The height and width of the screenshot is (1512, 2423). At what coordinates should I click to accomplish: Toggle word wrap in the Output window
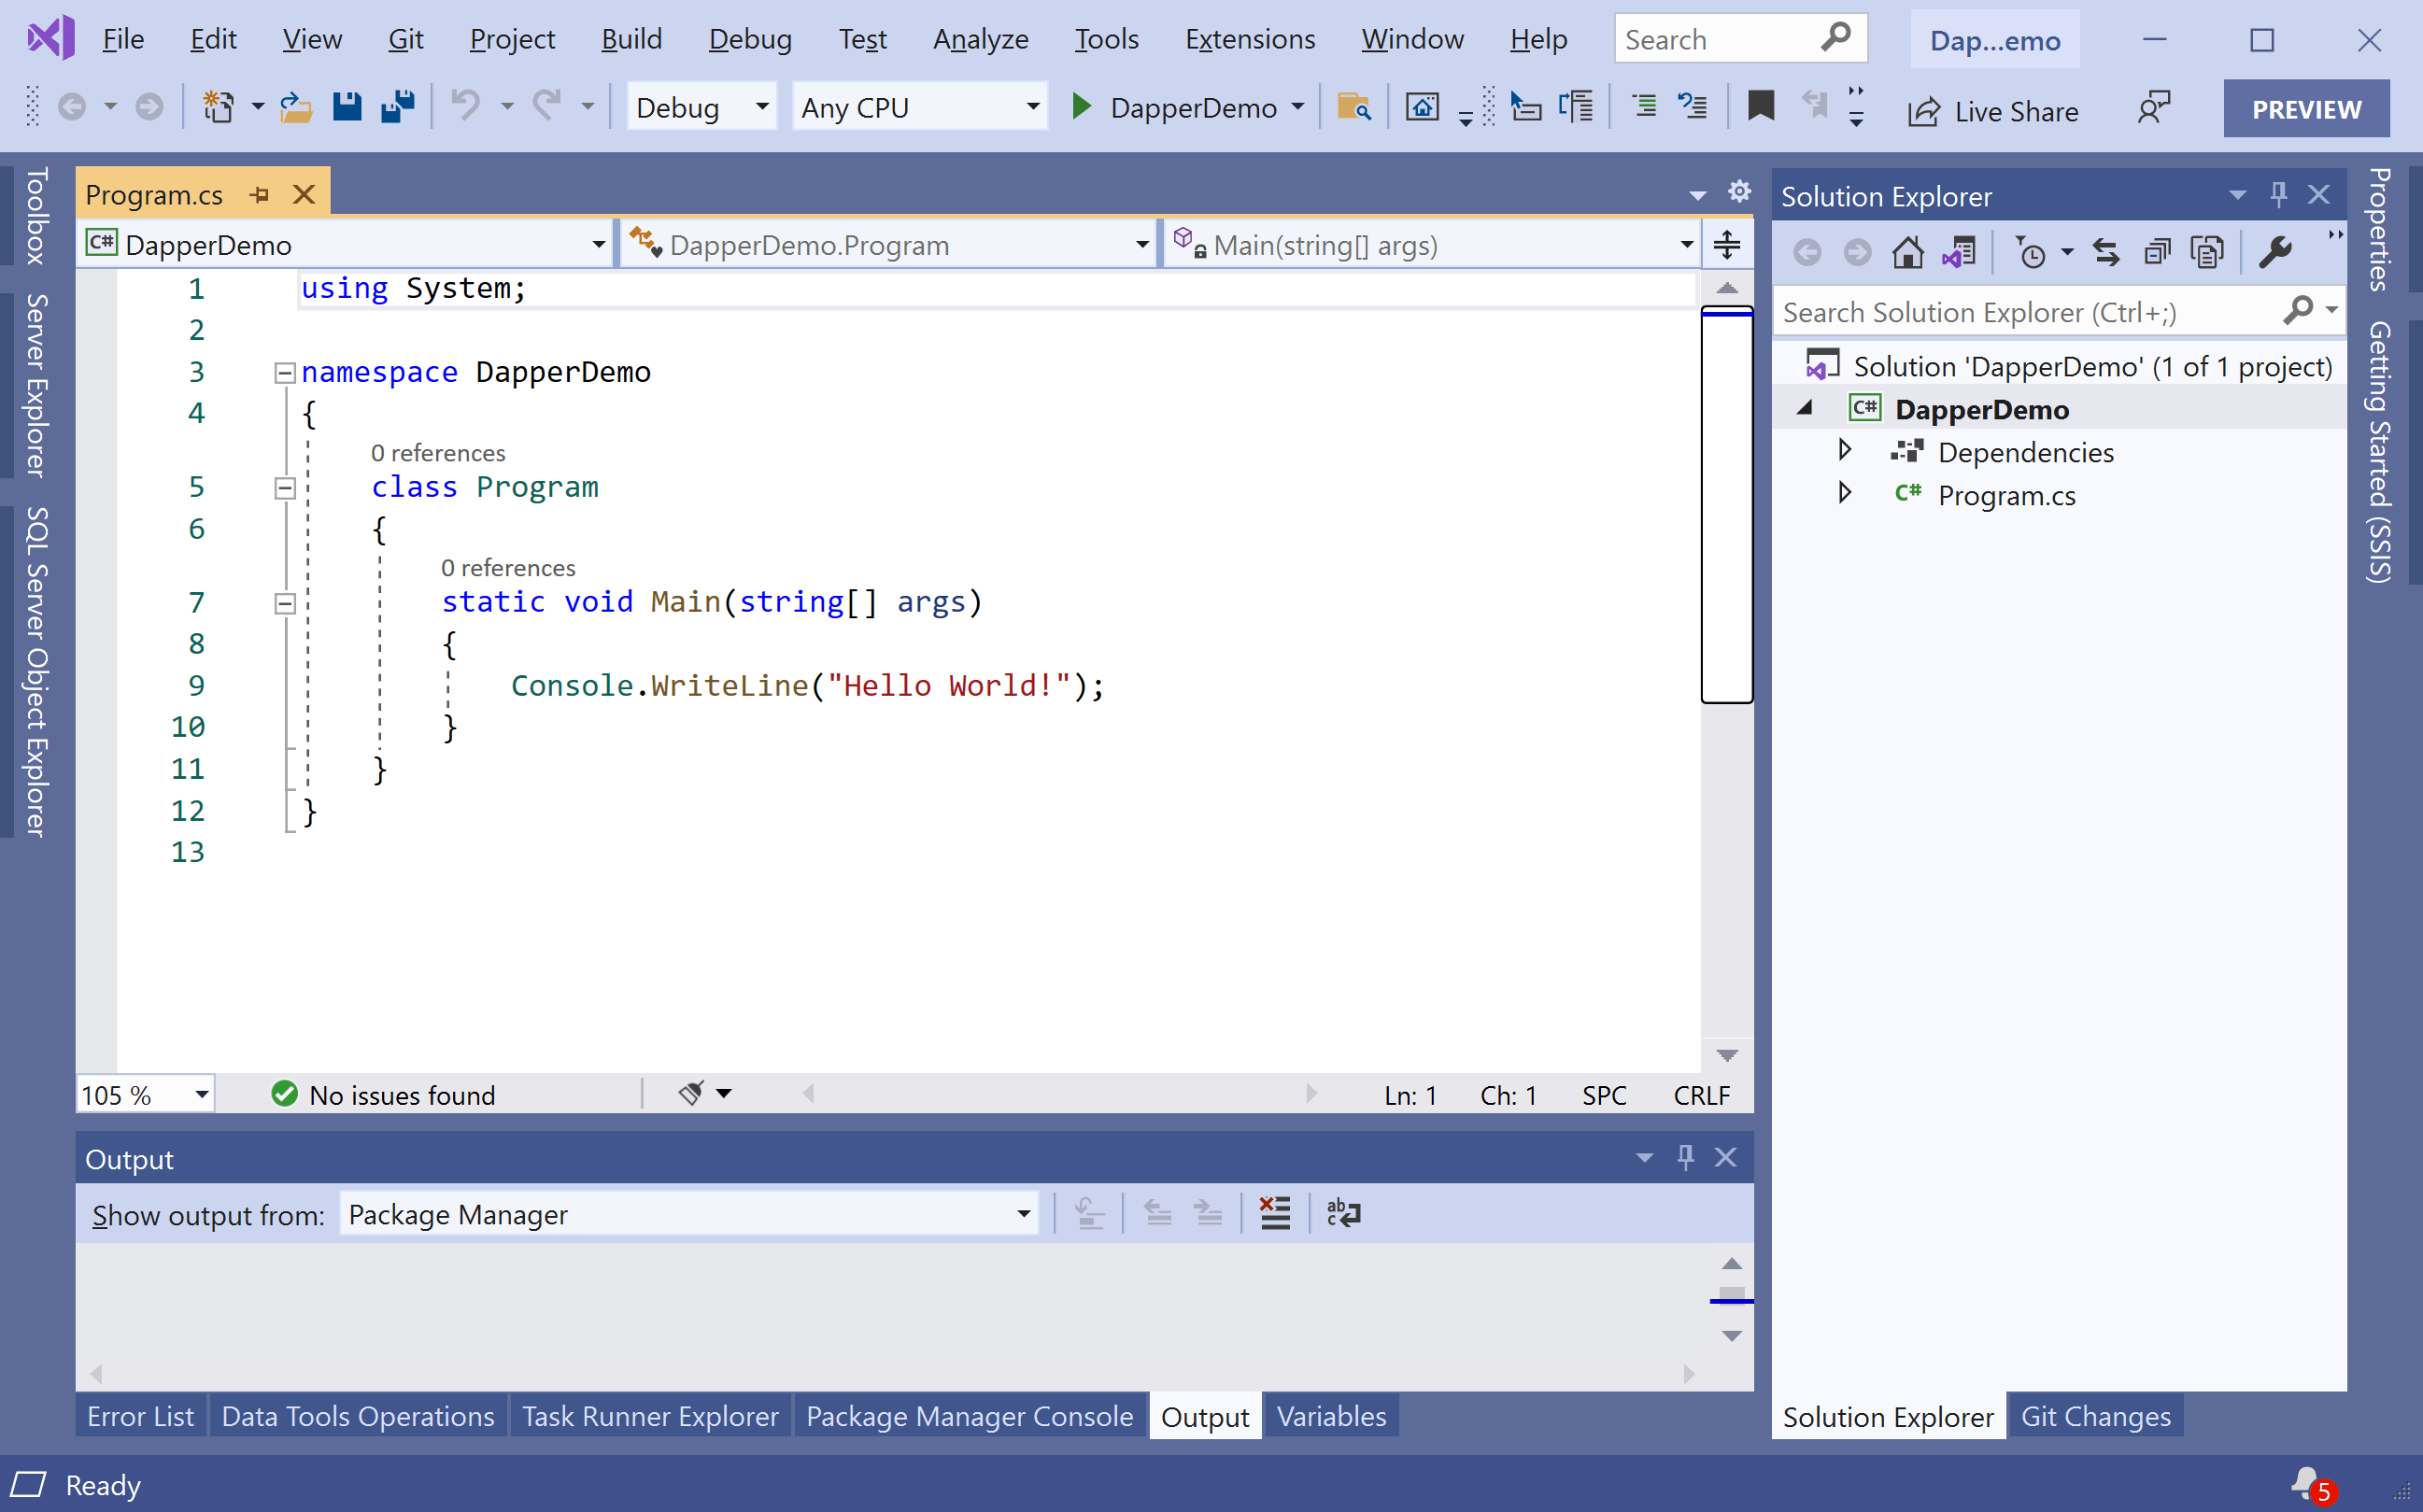click(1342, 1213)
